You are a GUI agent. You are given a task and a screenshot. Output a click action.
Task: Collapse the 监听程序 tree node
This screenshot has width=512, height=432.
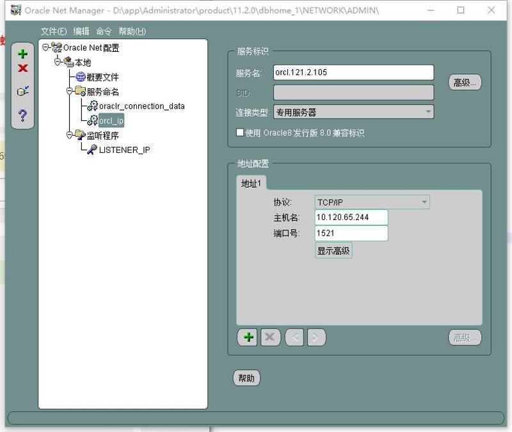[69, 135]
